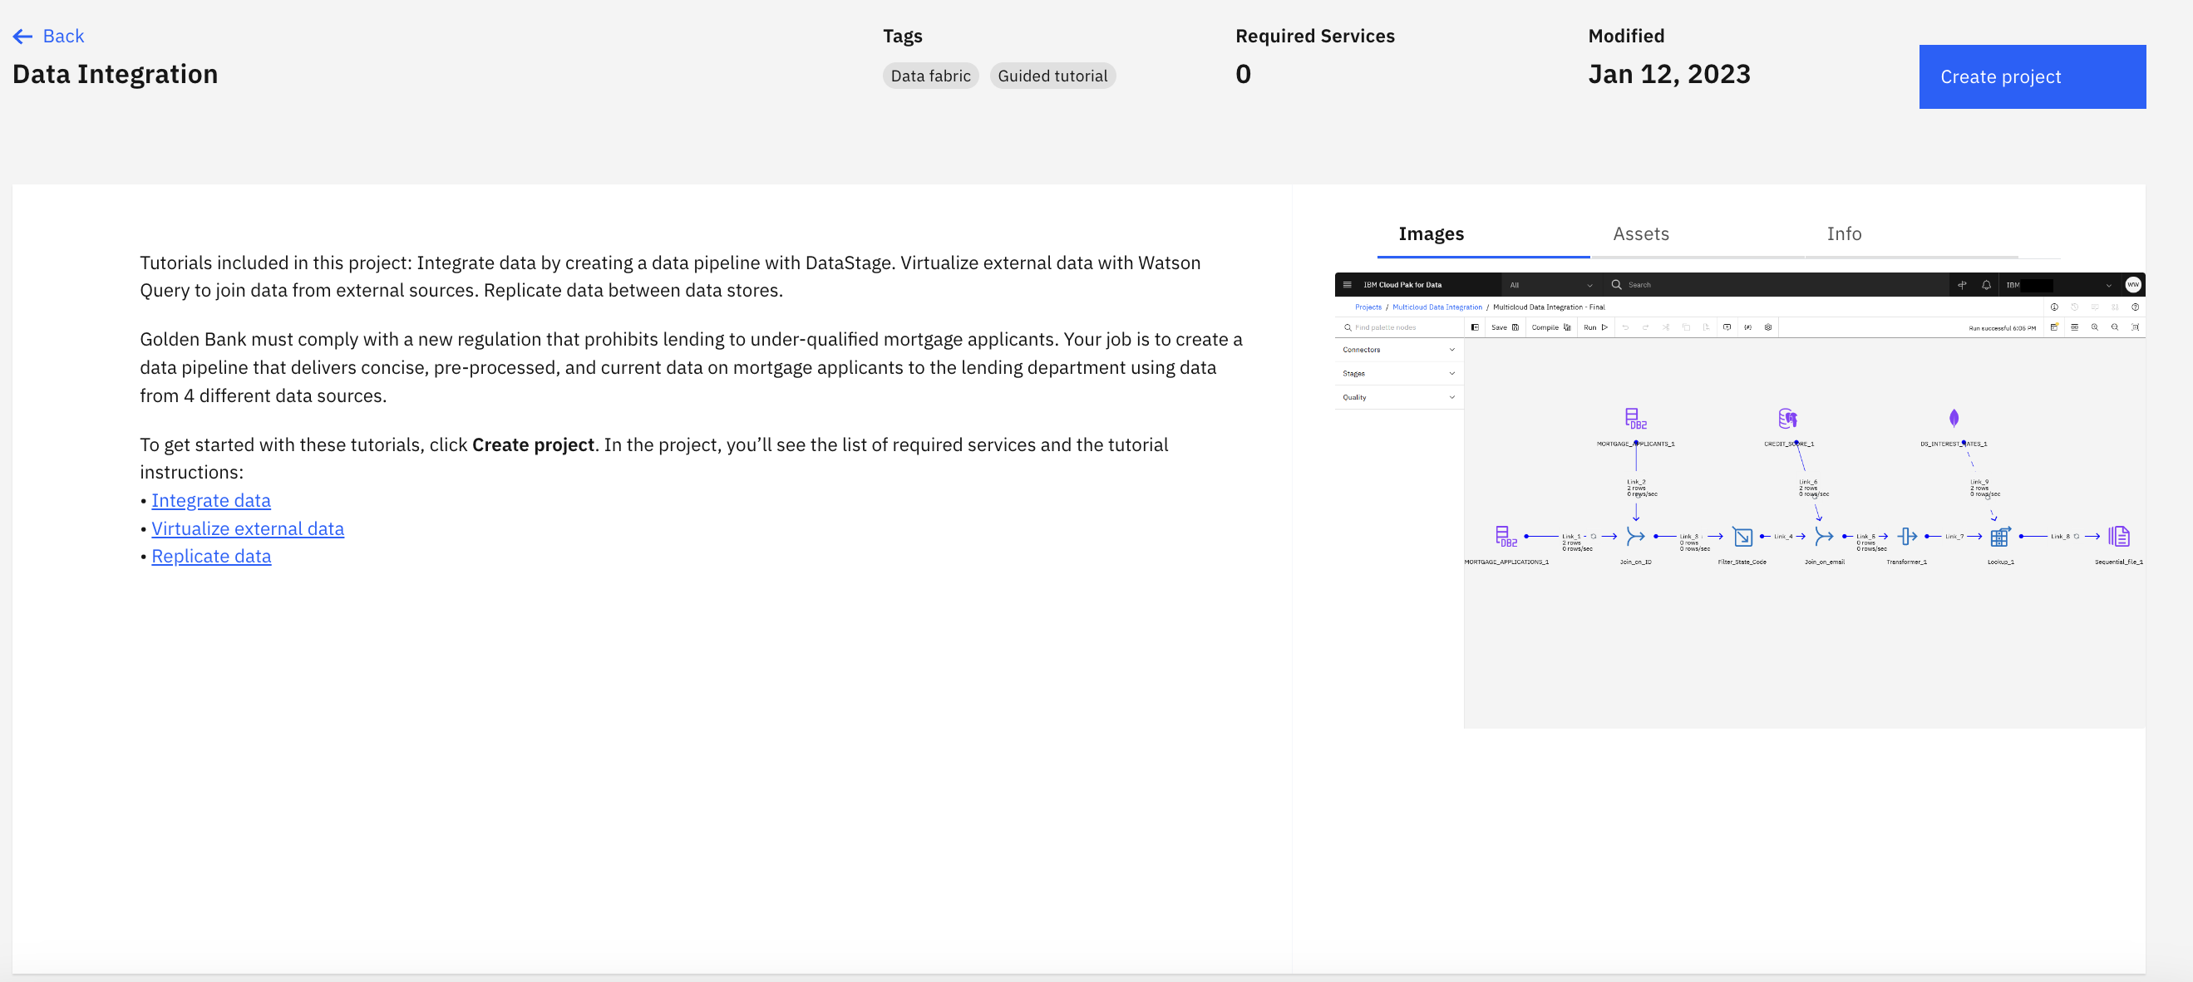Screen dimensions: 2193x982
Task: Click the settings gear icon in preview toolbar
Action: [1768, 327]
